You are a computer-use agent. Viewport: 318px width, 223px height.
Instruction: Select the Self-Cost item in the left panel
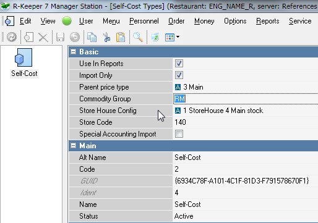[x=24, y=63]
